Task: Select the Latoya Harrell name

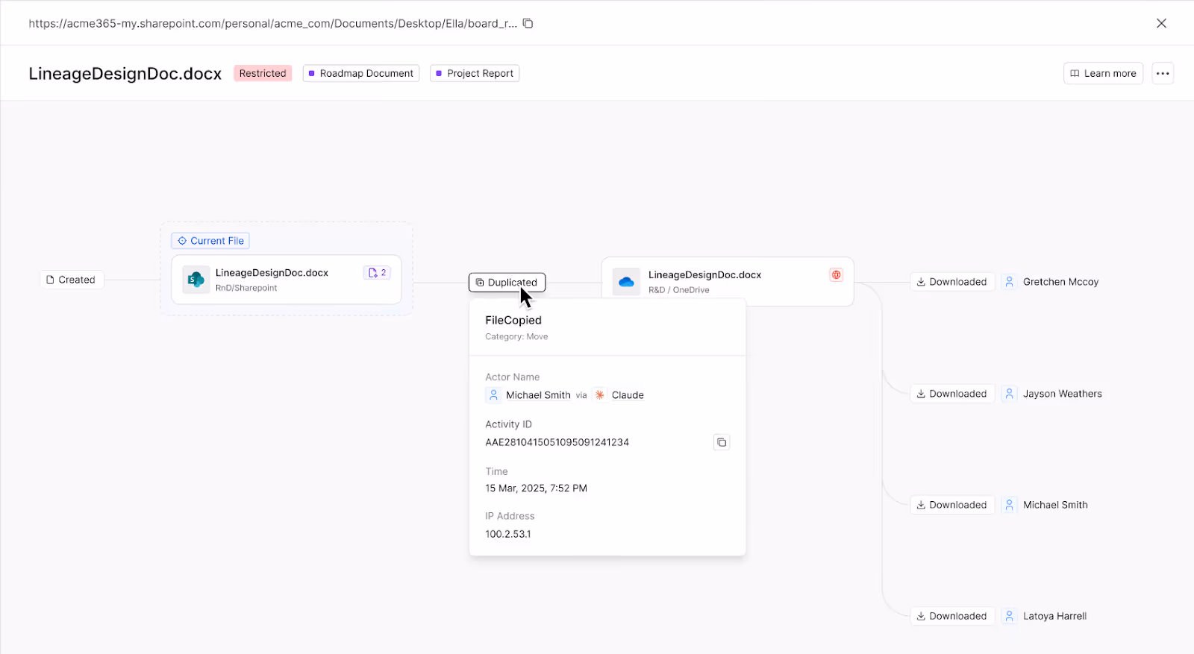Action: pyautogui.click(x=1054, y=616)
